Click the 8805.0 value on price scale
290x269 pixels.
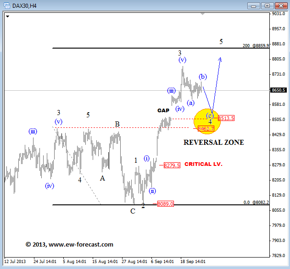[279, 59]
